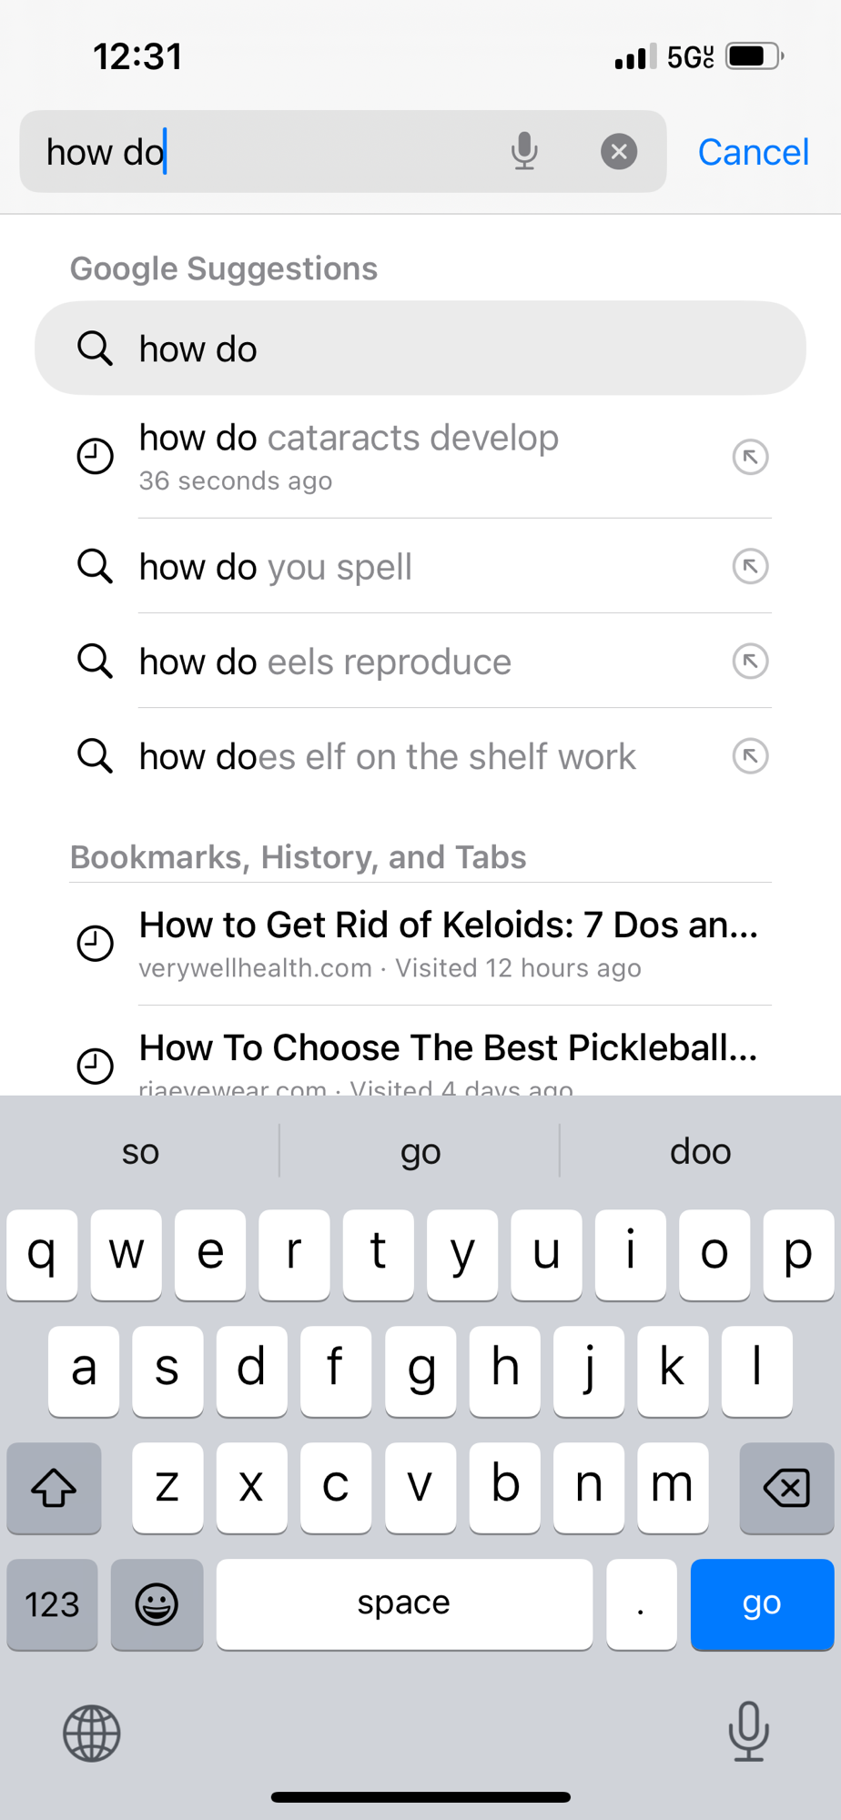Image resolution: width=841 pixels, height=1820 pixels.
Task: Tap the microphone icon in search field
Action: click(x=524, y=151)
